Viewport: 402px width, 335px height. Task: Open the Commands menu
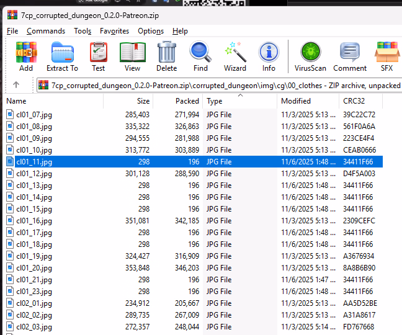tap(46, 31)
